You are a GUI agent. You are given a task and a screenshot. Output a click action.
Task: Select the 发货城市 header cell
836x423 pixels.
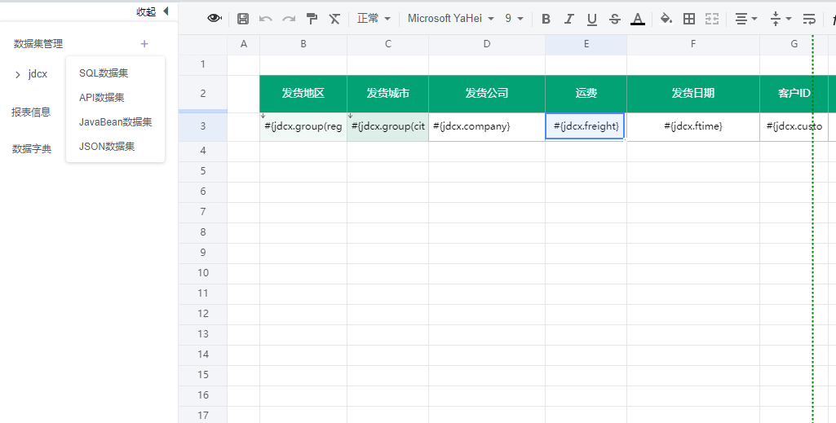[387, 94]
